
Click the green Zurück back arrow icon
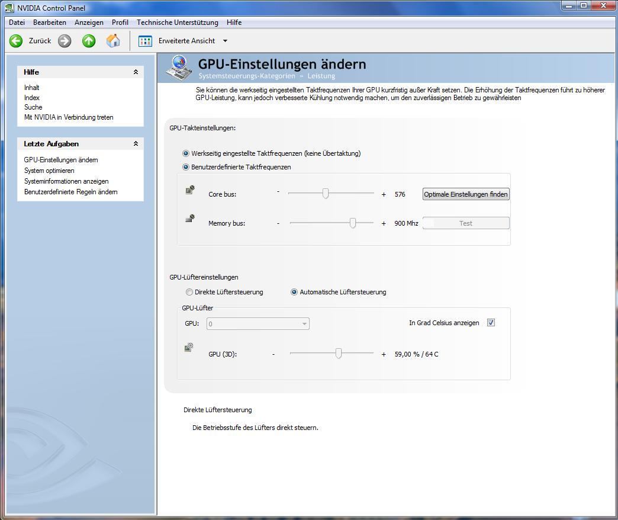coord(16,41)
